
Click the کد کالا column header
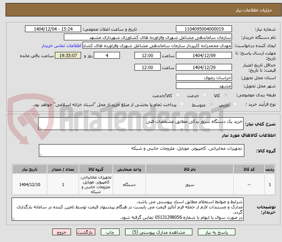[249, 169]
